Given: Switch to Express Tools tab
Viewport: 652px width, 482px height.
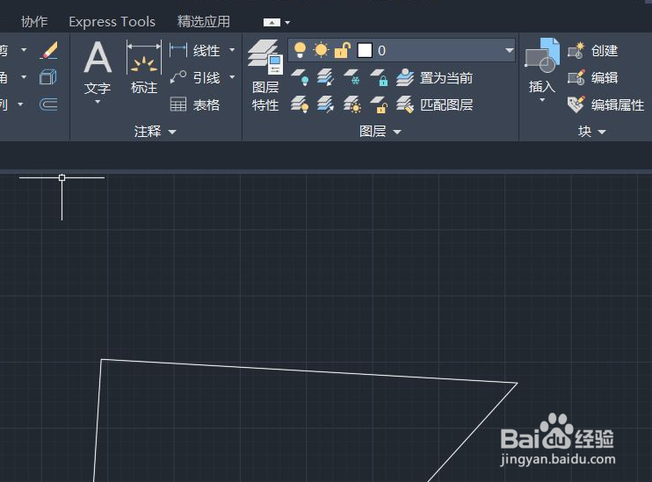Looking at the screenshot, I should pyautogui.click(x=112, y=22).
